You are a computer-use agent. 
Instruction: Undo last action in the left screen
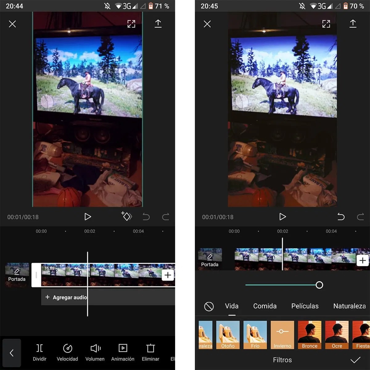146,217
